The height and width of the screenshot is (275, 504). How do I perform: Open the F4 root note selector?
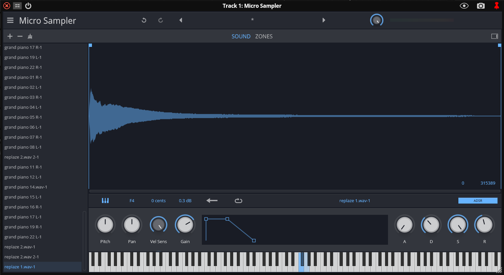point(132,201)
